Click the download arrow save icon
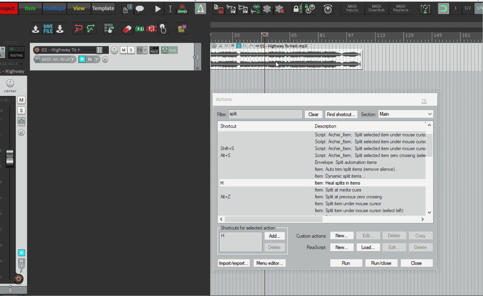Image resolution: width=483 pixels, height=296 pixels. (x=60, y=29)
